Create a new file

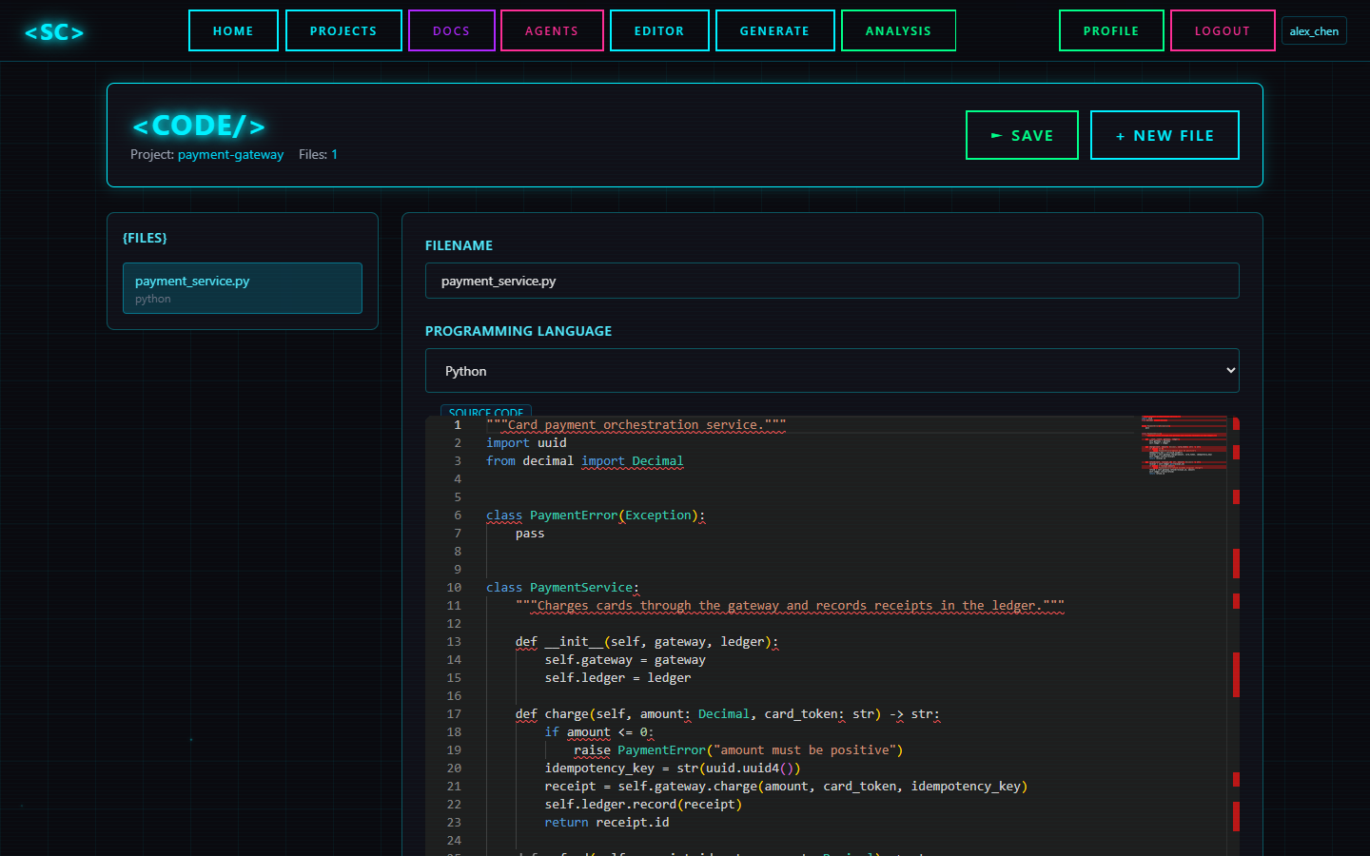click(x=1164, y=135)
